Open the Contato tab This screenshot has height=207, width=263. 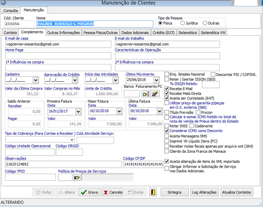[10, 32]
